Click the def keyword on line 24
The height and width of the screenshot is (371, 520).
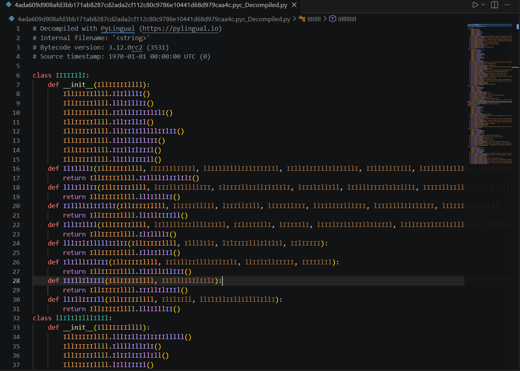tap(54, 243)
